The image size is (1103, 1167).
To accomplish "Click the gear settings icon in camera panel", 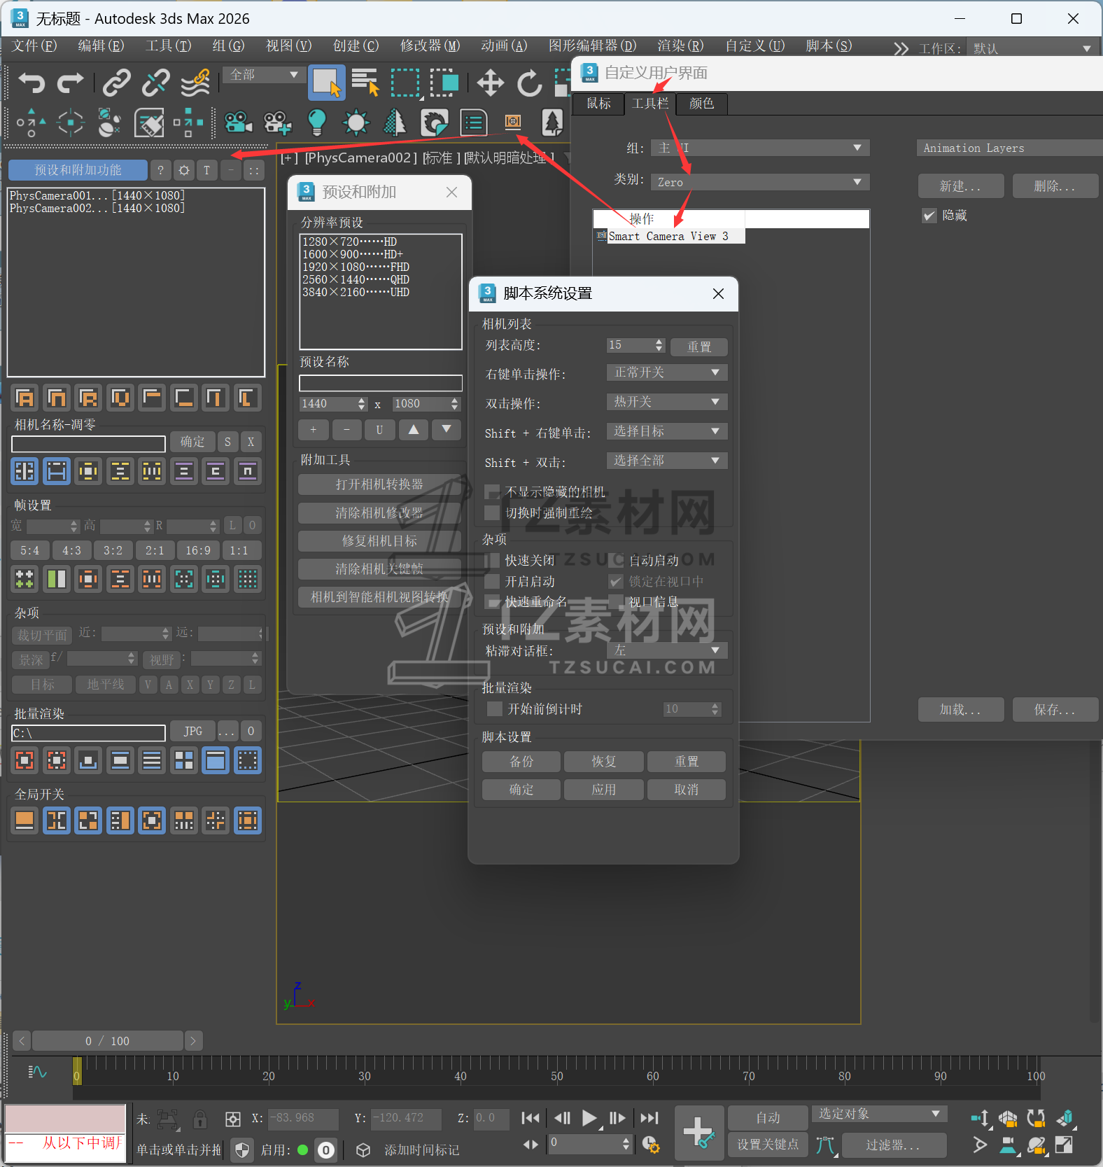I will [x=183, y=170].
